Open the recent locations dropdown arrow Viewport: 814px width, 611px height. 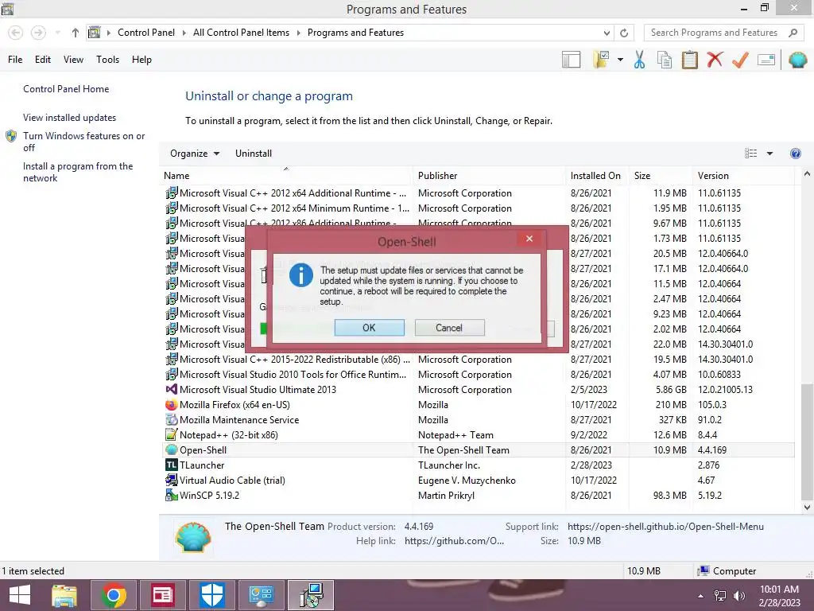pos(57,33)
